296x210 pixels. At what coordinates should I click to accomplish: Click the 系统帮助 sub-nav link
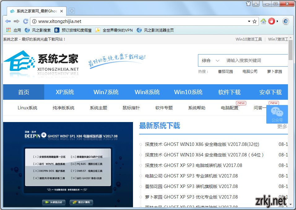[x=197, y=108]
